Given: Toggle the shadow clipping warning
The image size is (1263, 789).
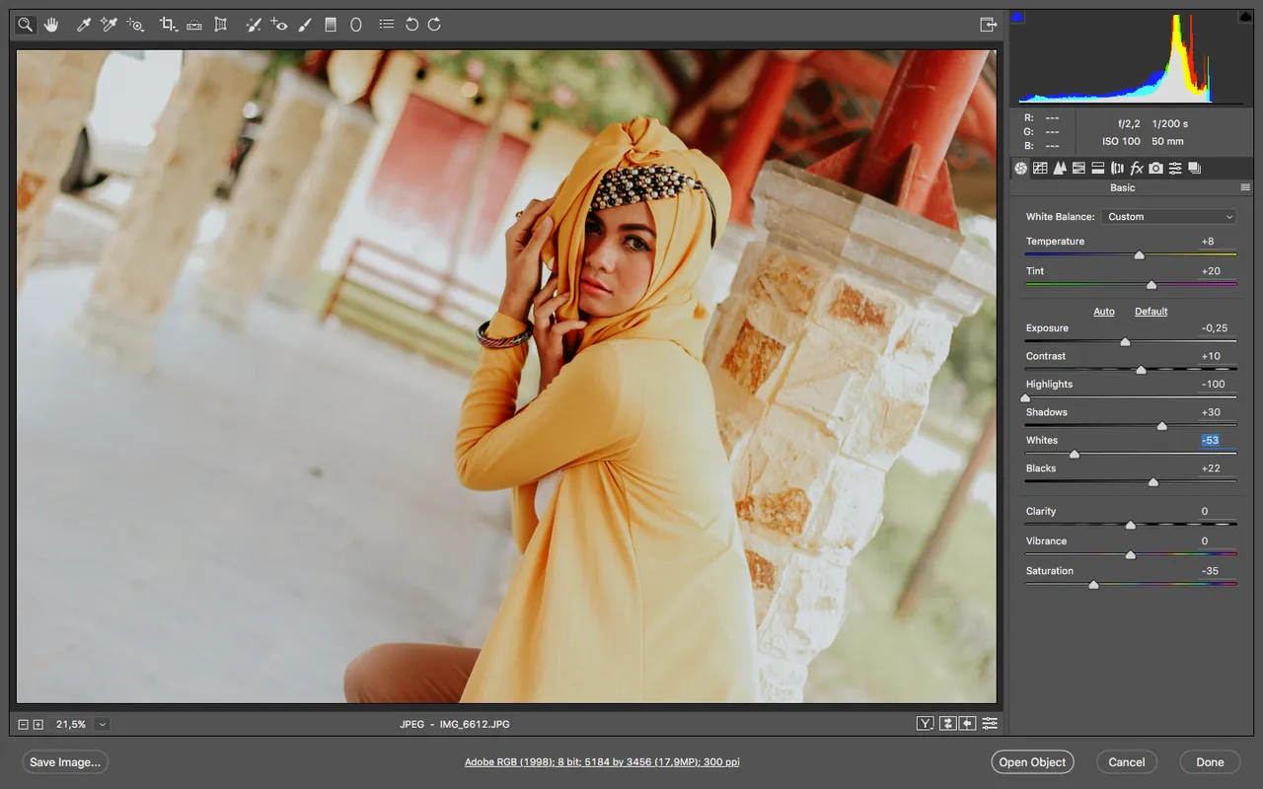Looking at the screenshot, I should tap(1018, 17).
